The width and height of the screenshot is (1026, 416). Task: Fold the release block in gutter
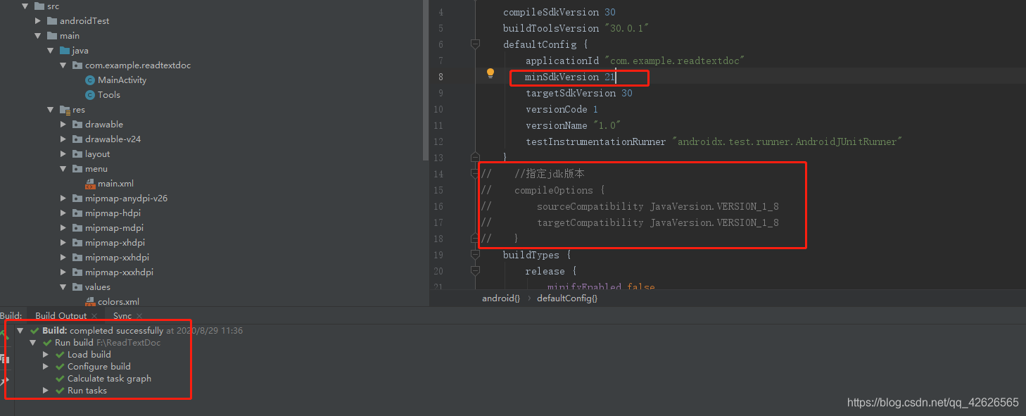[475, 271]
